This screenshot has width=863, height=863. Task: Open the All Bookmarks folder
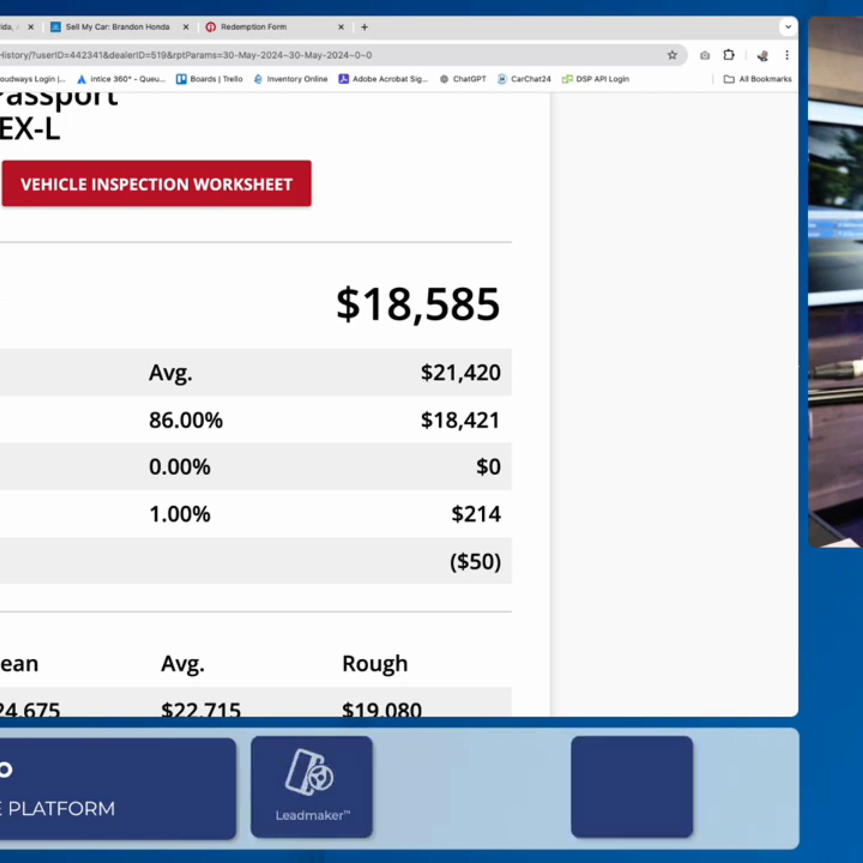pos(758,79)
